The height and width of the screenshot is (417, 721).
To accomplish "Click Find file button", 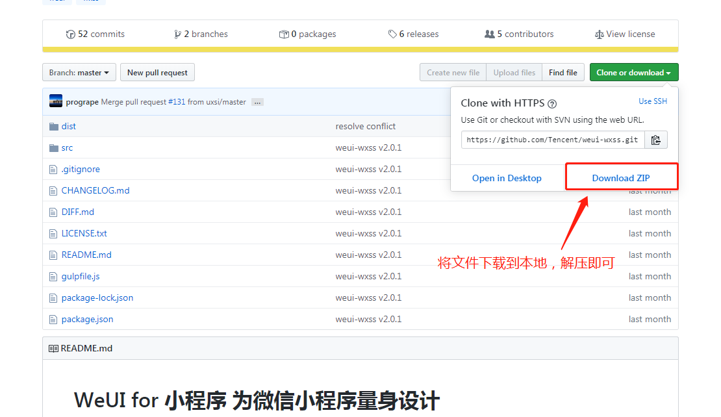I will point(563,72).
